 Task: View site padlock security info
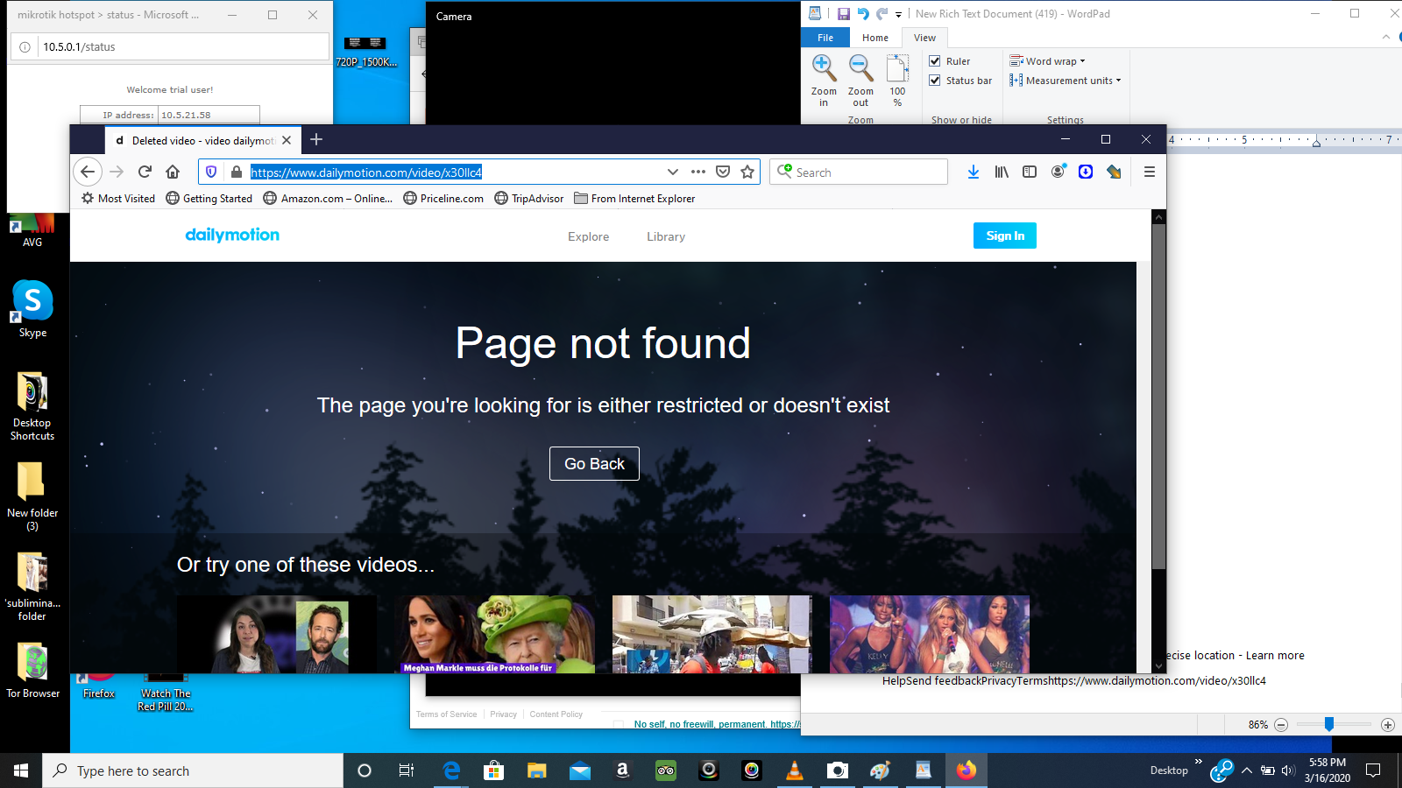click(x=236, y=172)
